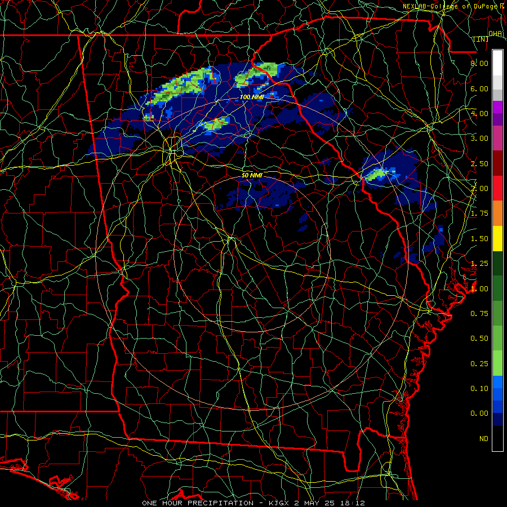Pick the orange swatch beside 1.75
The width and height of the screenshot is (507, 507).
pyautogui.click(x=497, y=213)
